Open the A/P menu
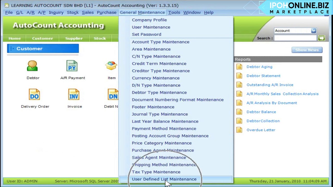Screen dimensions: 333x187 (x=42, y=12)
